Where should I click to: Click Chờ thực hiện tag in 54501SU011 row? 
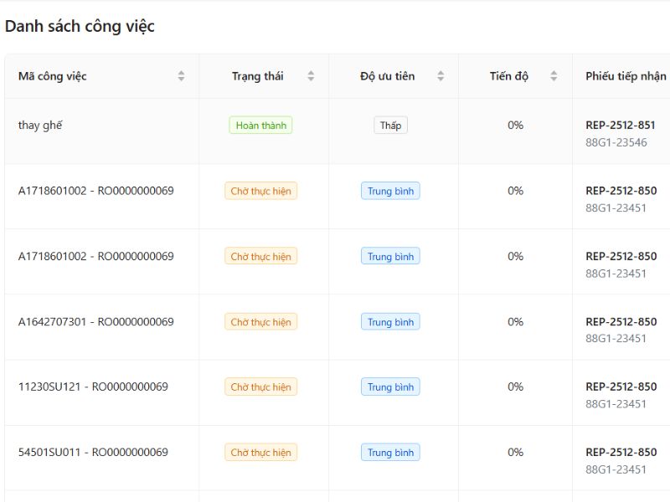[x=260, y=453]
